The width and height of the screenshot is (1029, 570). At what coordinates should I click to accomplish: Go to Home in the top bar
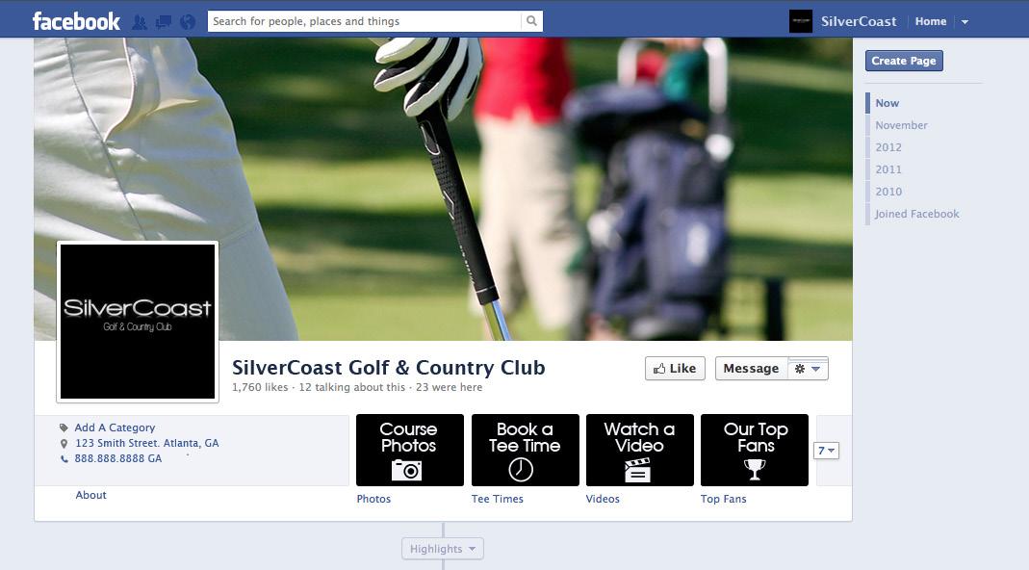[931, 21]
